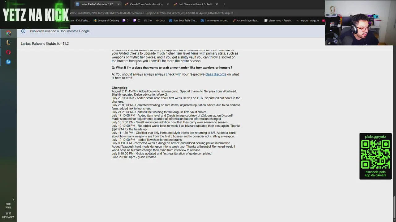396x222 pixels.
Task: Click the Changelog heading
Action: point(119,88)
